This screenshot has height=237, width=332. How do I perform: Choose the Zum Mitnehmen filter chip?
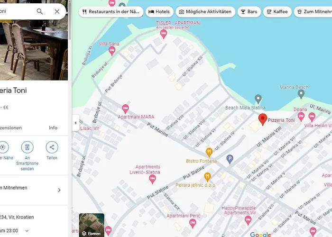[314, 12]
